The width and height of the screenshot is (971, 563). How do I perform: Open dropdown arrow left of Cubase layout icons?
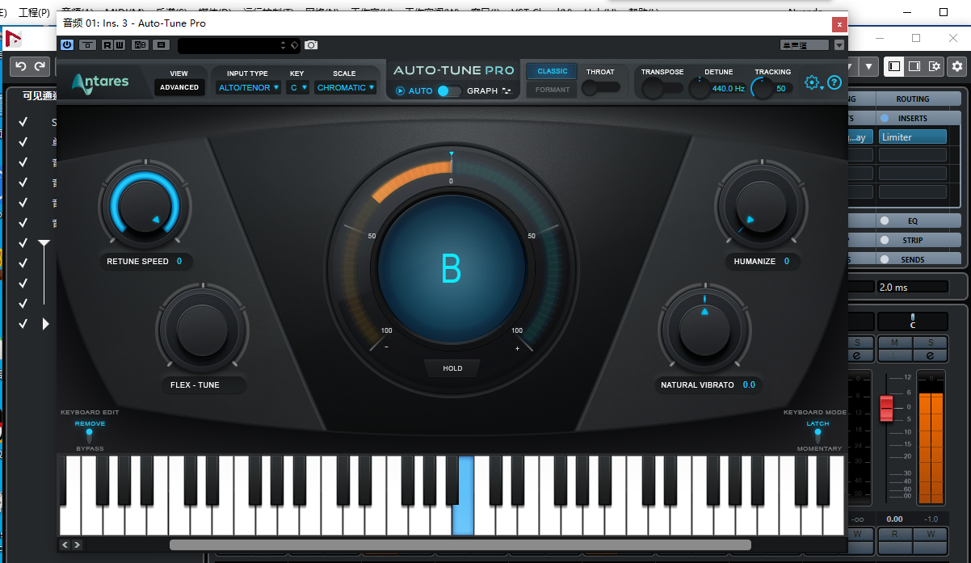[x=869, y=66]
